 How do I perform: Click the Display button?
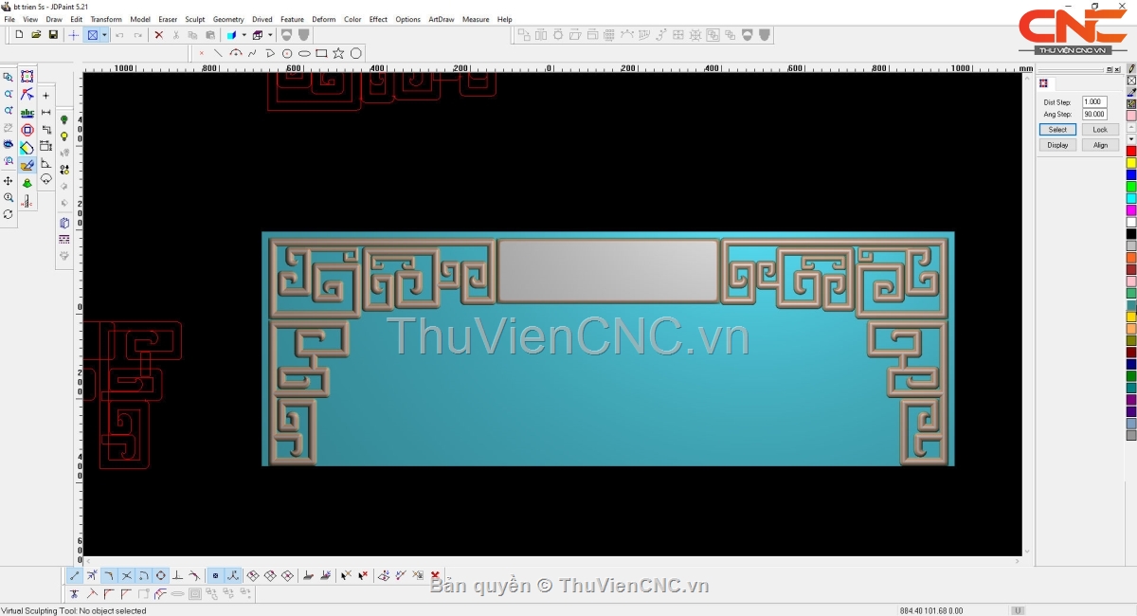[1057, 145]
